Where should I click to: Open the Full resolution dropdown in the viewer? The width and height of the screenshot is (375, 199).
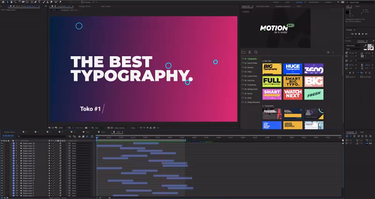[x=100, y=128]
